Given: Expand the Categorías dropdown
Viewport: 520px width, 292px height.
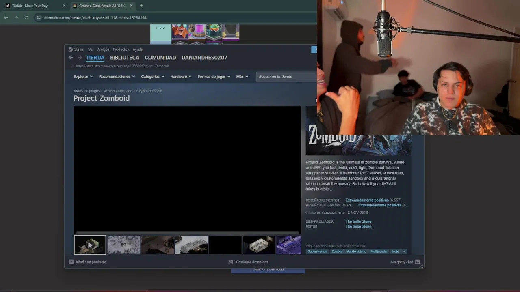Looking at the screenshot, I should click(x=153, y=77).
